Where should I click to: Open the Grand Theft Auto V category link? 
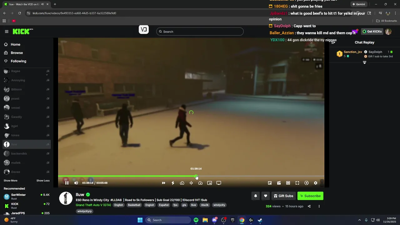[x=93, y=205]
